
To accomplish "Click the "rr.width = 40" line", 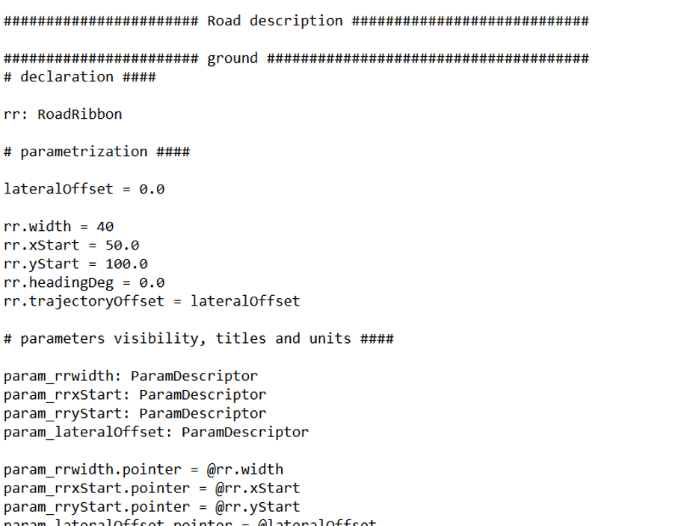I will [x=58, y=226].
